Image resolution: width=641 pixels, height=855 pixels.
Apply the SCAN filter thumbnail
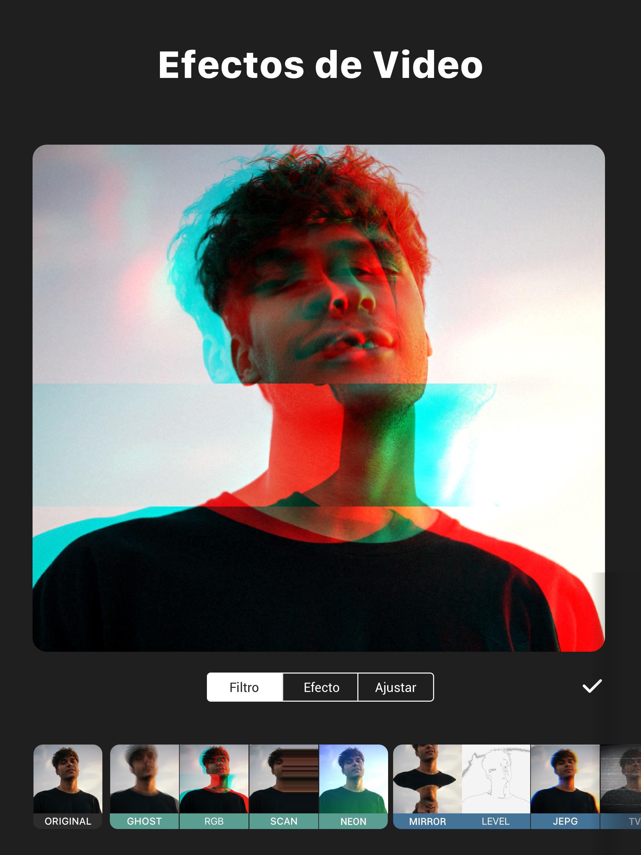click(284, 786)
